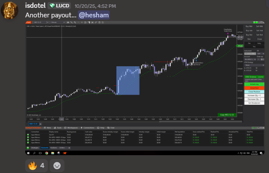The image size is (269, 173).
Task: Open Google Chrome from the taskbar
Action: pos(47,153)
